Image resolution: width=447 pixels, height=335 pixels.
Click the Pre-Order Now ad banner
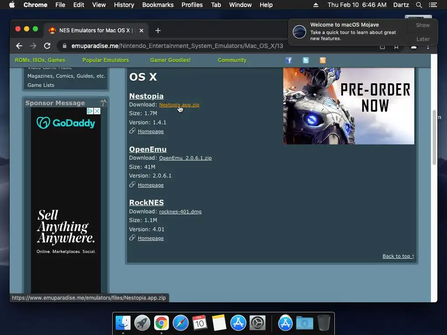pos(349,106)
